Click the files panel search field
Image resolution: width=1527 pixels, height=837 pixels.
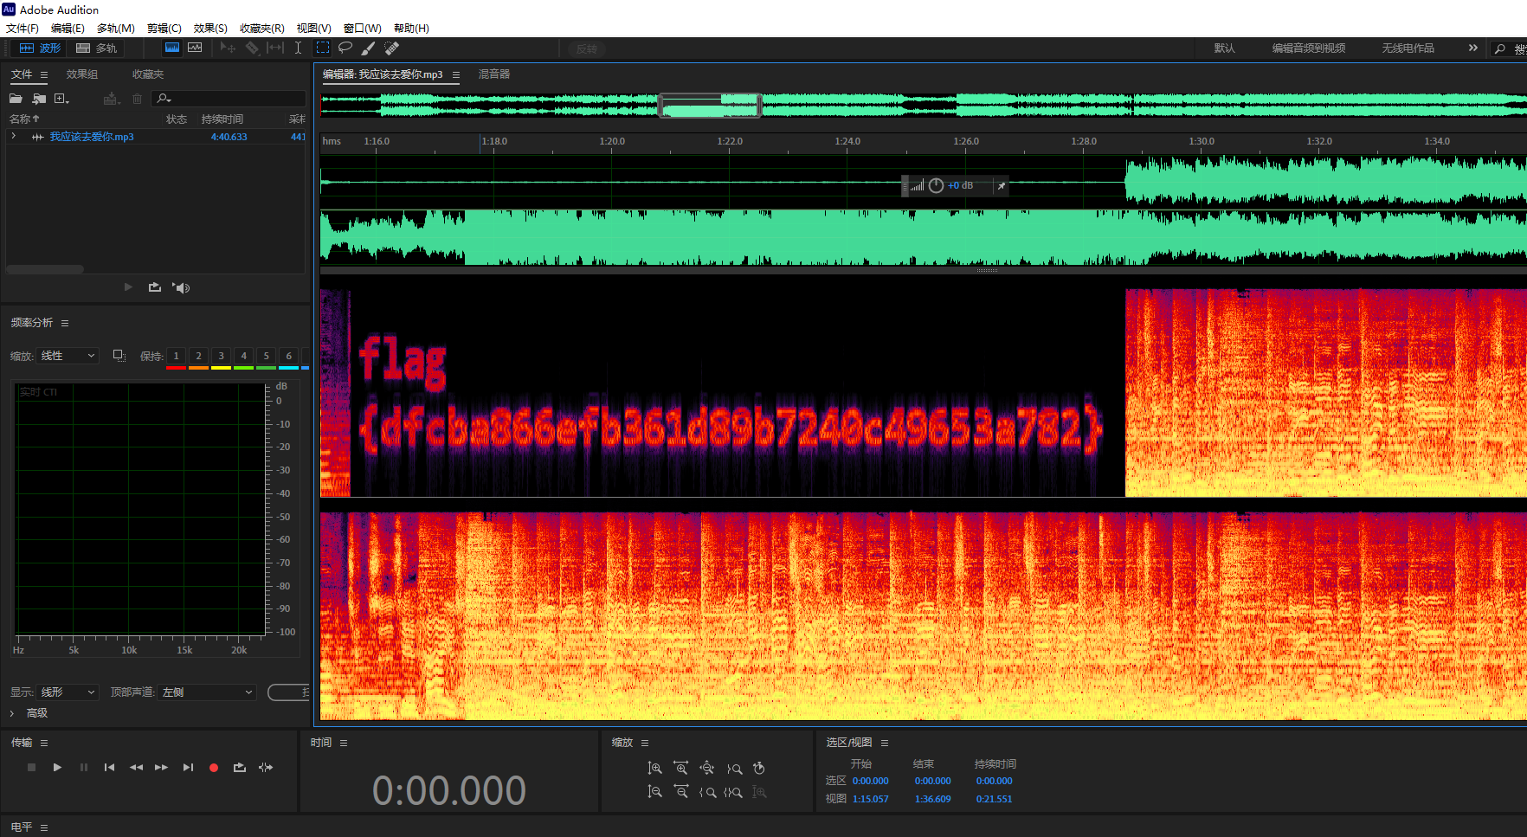click(229, 99)
